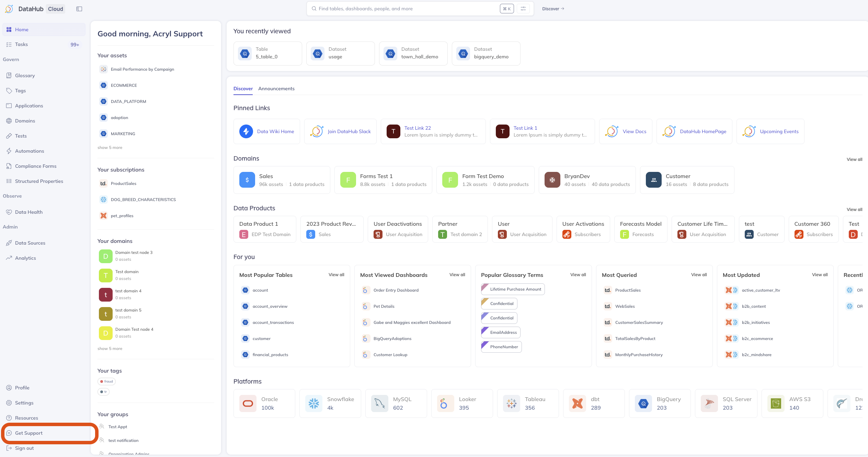Select the fraud tag chip
This screenshot has height=457, width=868.
[x=106, y=382]
